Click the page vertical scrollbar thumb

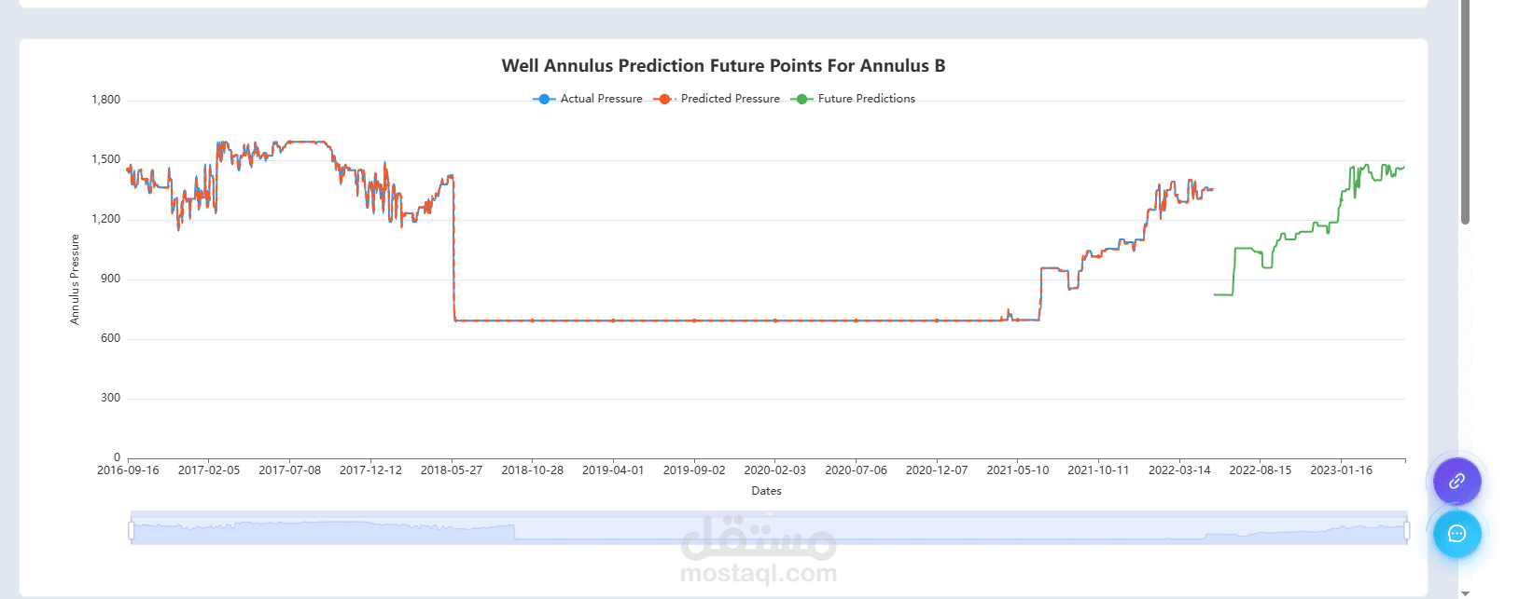tap(1465, 112)
